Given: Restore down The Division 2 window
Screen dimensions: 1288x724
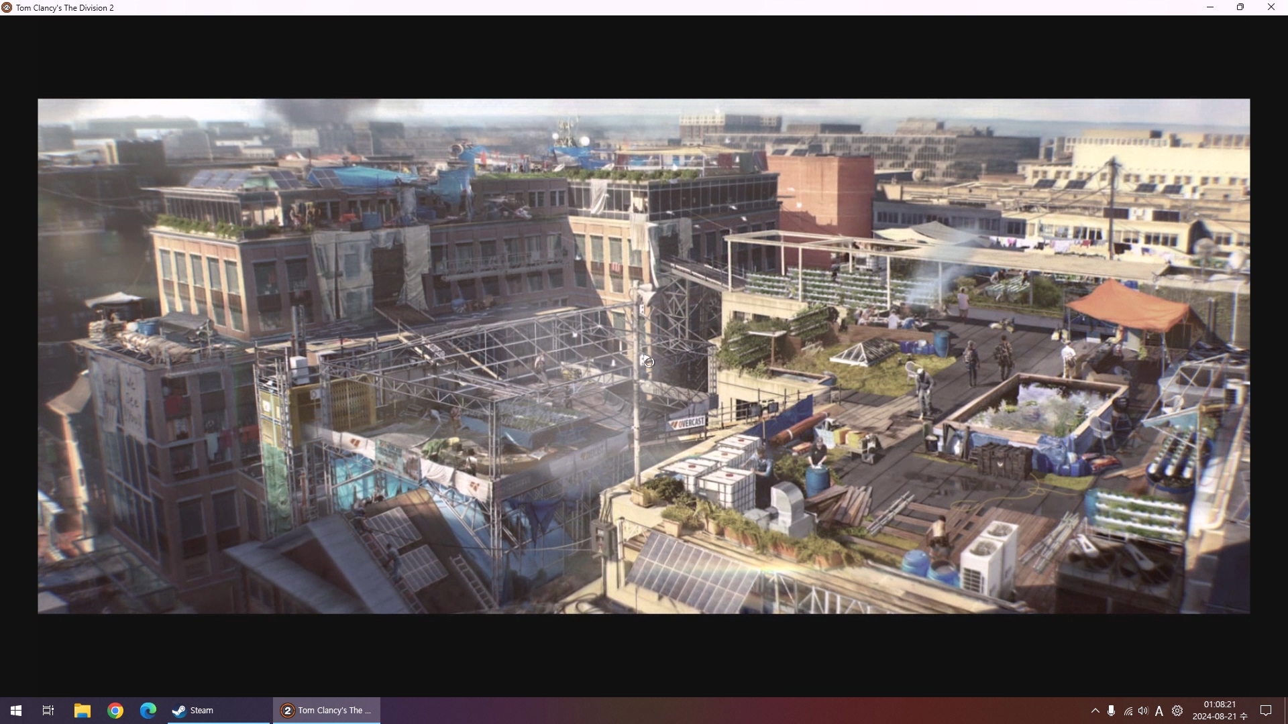Looking at the screenshot, I should pyautogui.click(x=1240, y=7).
